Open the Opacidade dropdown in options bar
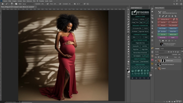 click(45, 4)
